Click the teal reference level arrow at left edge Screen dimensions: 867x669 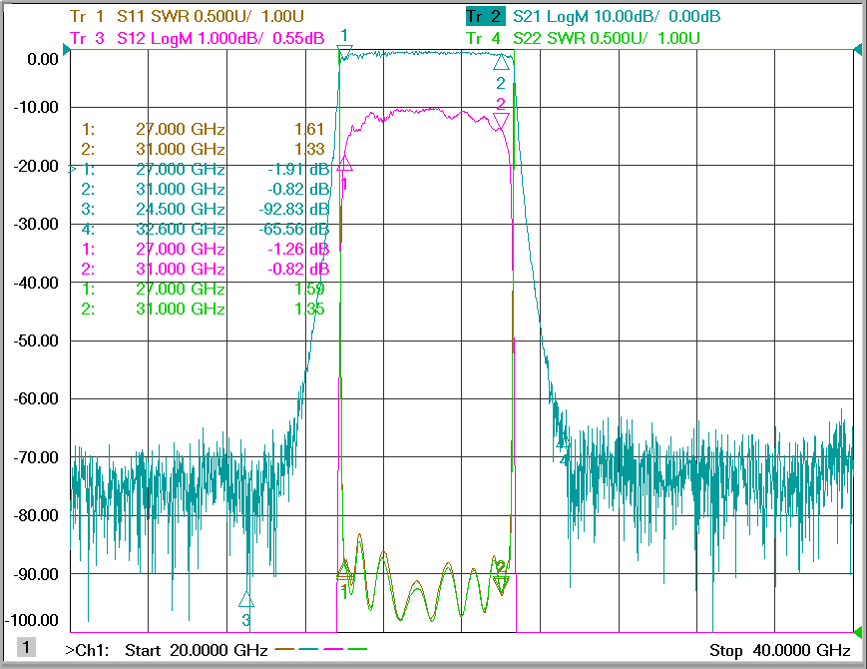coord(67,50)
